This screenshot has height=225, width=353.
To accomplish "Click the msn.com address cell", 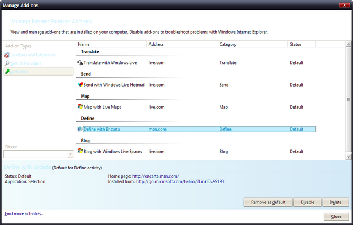I will (x=157, y=130).
